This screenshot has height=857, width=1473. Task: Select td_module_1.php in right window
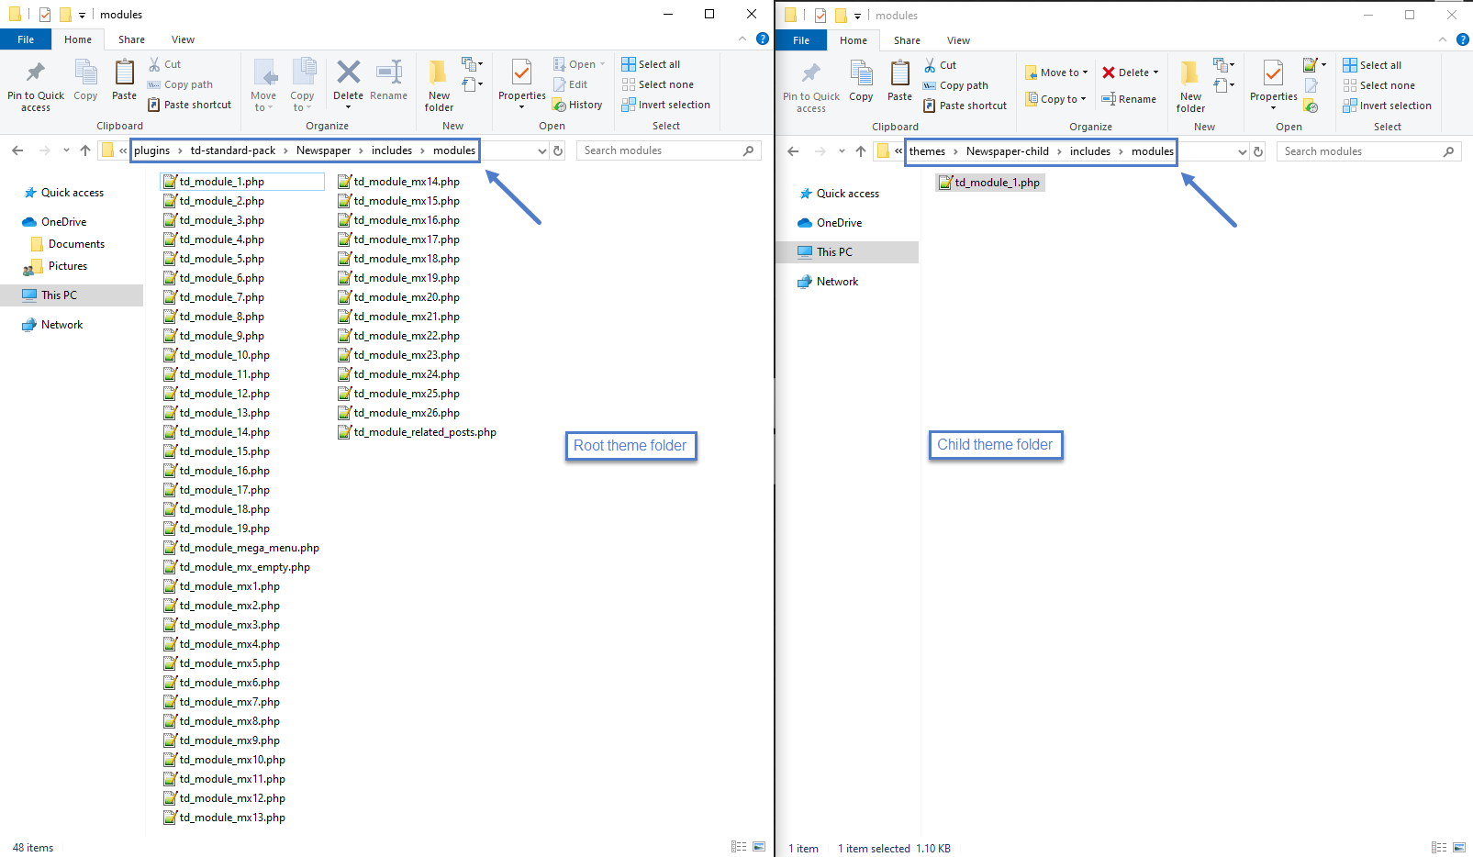(x=989, y=183)
